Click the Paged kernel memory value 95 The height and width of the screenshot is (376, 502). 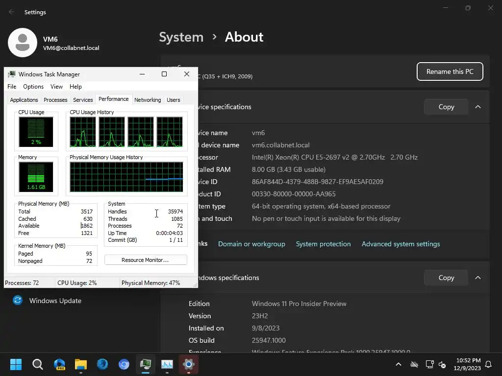coord(89,254)
